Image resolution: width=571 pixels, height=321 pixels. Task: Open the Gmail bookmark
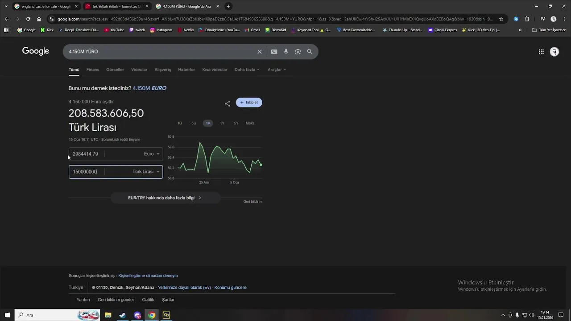[252, 30]
